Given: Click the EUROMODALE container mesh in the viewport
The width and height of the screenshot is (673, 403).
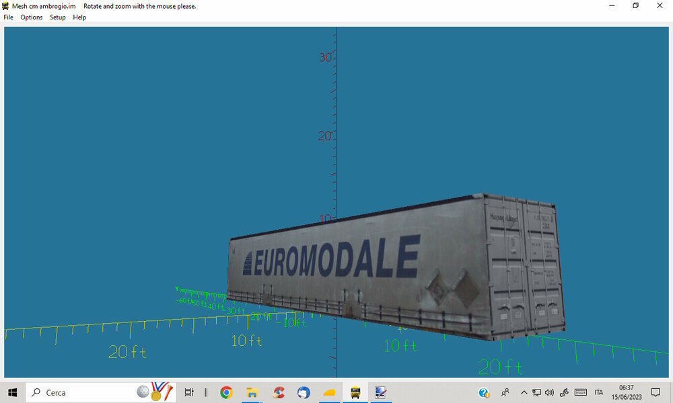Looking at the screenshot, I should point(396,267).
